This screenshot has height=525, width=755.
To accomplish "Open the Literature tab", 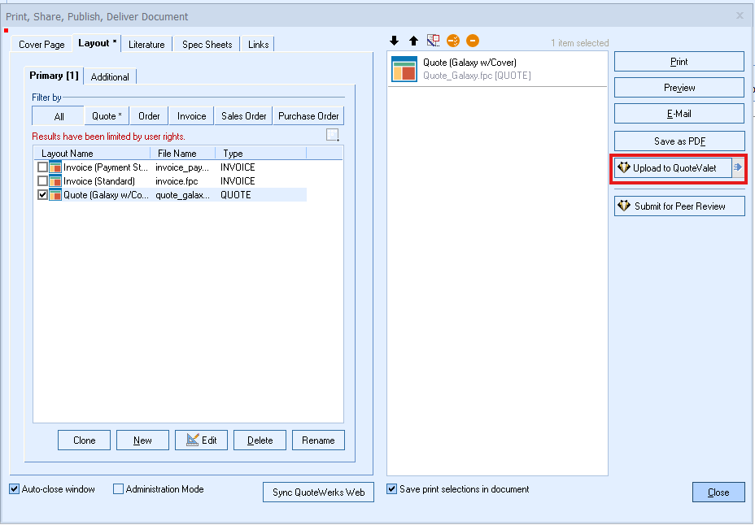I will (146, 44).
